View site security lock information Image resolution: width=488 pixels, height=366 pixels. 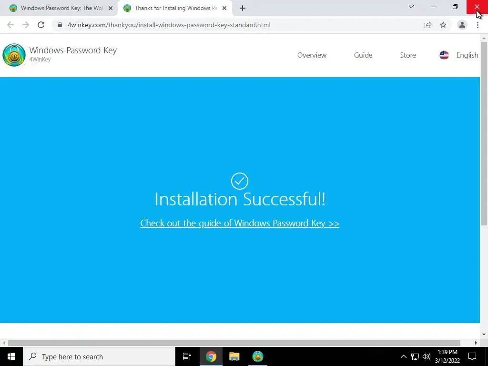(x=60, y=25)
